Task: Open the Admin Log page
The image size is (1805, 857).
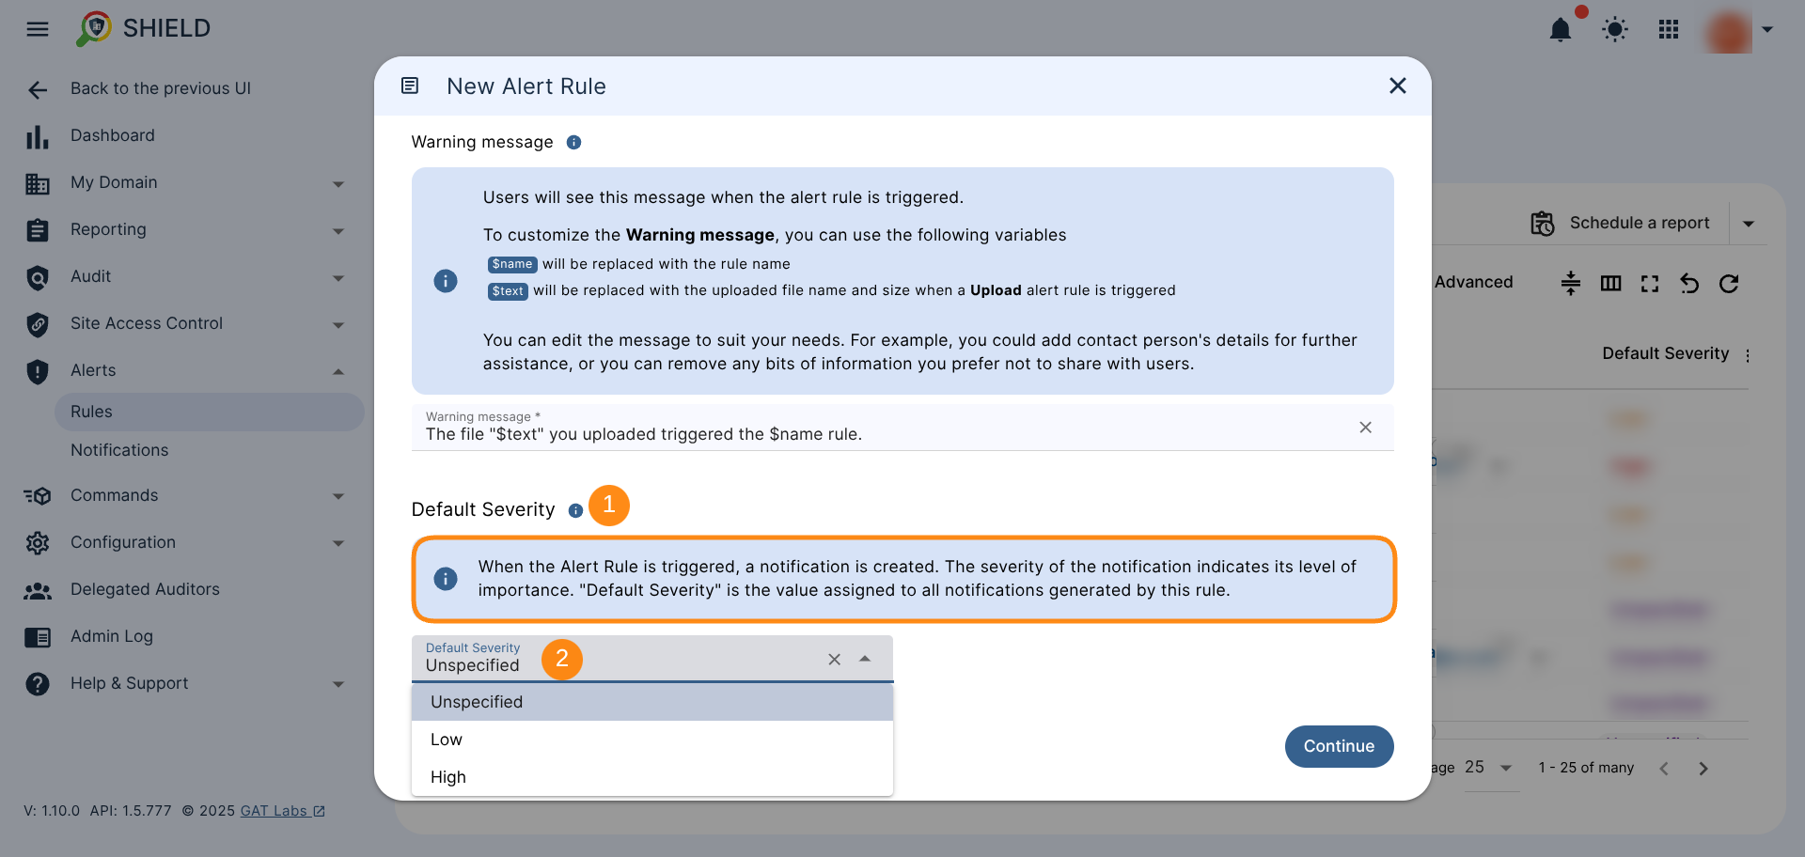Action: [112, 636]
